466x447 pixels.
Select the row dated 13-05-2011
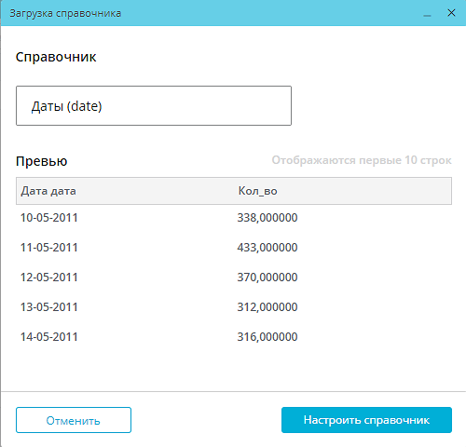(234, 307)
